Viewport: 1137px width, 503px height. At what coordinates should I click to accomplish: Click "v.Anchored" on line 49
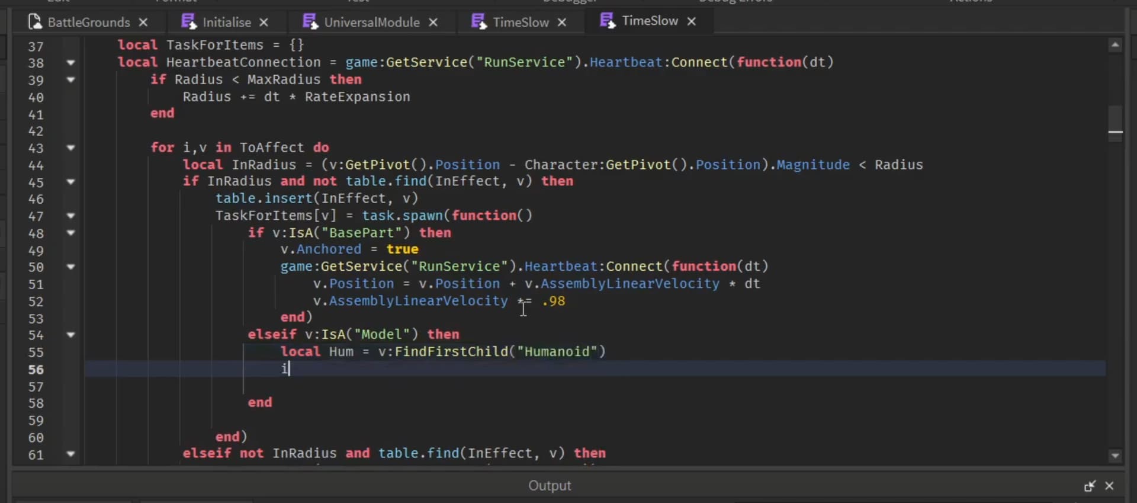(x=321, y=249)
